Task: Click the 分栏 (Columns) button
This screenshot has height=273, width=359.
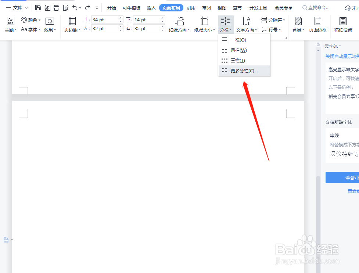Action: (x=226, y=24)
